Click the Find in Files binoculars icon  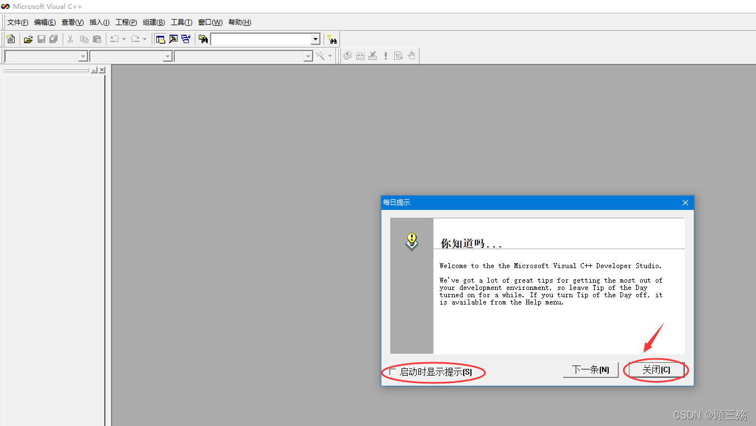coord(203,39)
